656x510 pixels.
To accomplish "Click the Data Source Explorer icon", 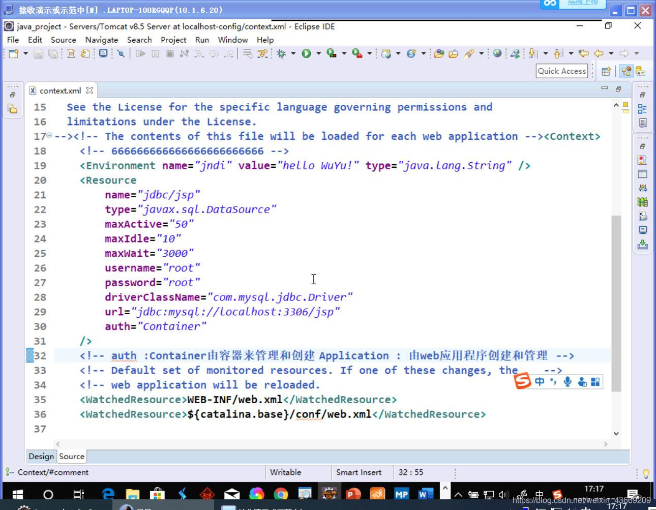I will coord(642,202).
